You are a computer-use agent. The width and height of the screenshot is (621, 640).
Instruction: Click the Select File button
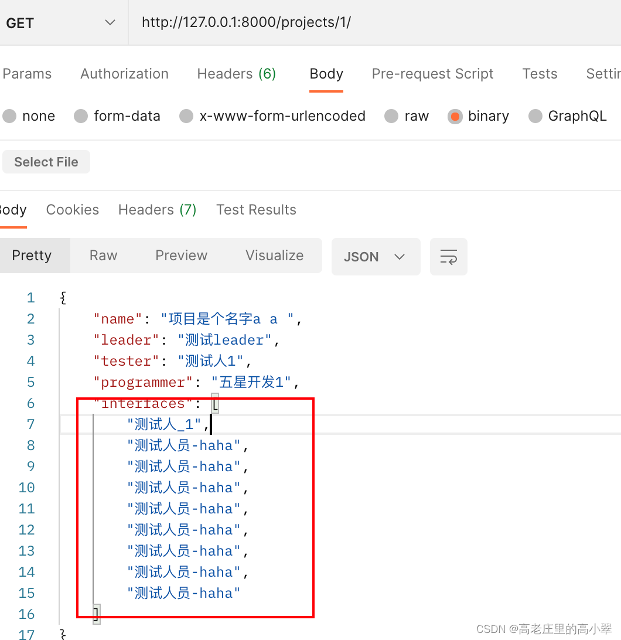tap(46, 162)
